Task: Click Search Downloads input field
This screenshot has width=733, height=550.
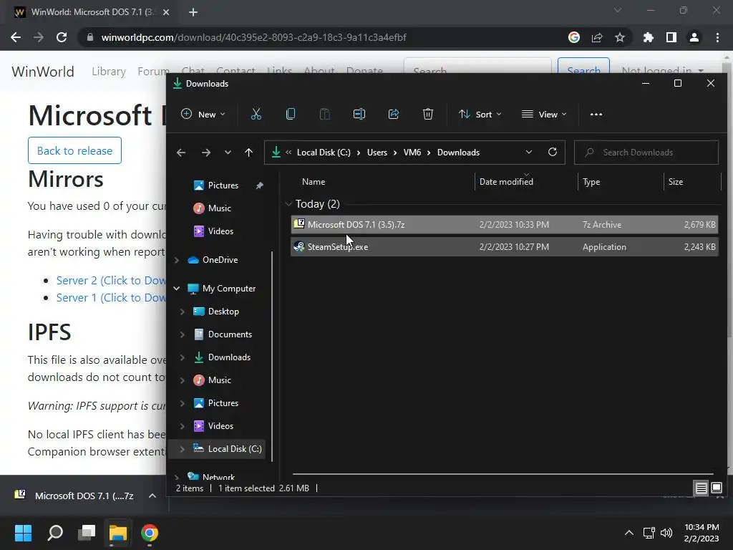Action: (x=646, y=153)
